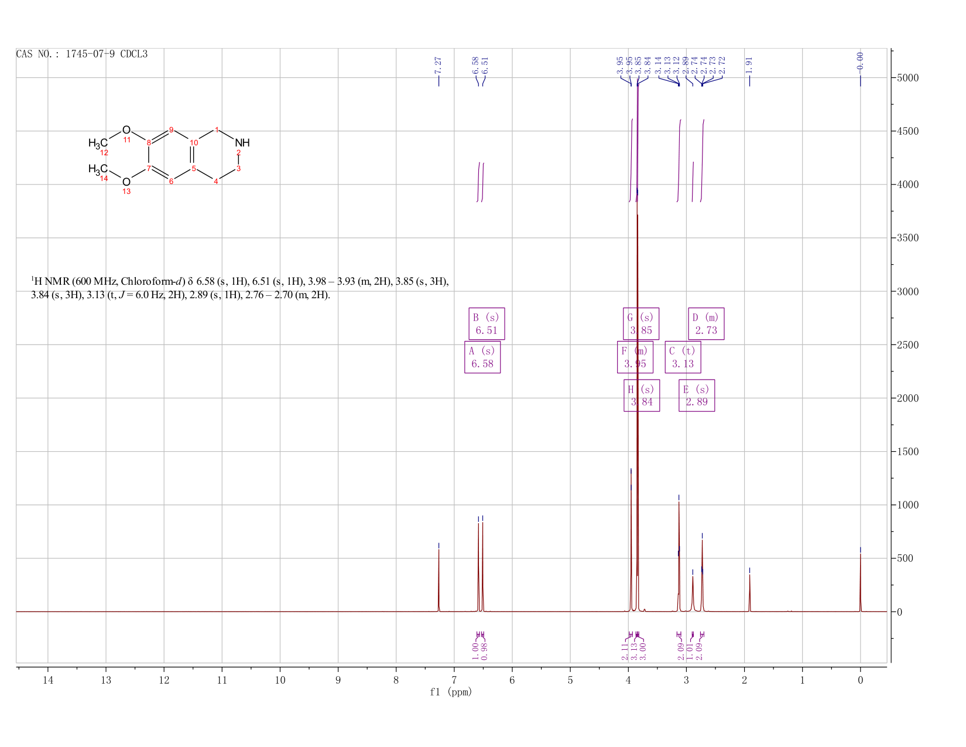Screen dimensions: 966x747
Task: Click the intensity axis label 1000
Action: coord(907,505)
